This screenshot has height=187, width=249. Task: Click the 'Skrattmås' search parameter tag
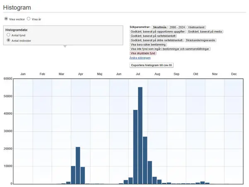point(159,27)
